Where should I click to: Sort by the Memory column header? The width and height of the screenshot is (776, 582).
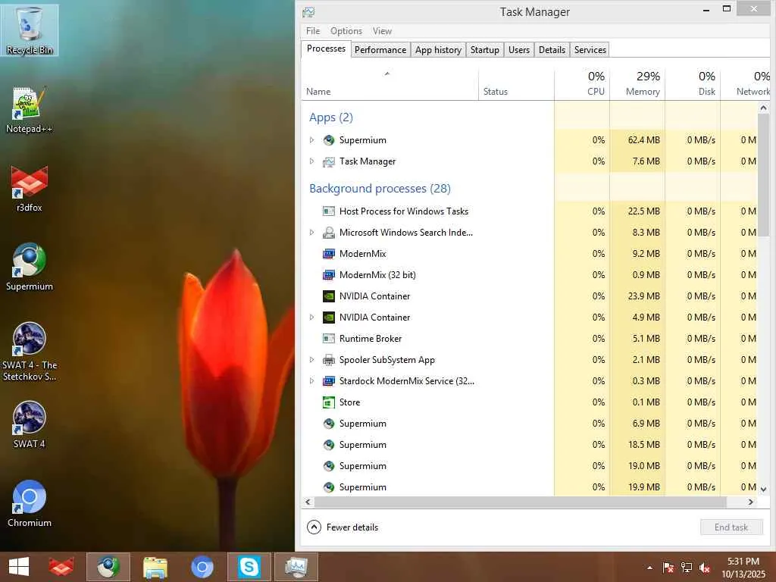point(637,84)
